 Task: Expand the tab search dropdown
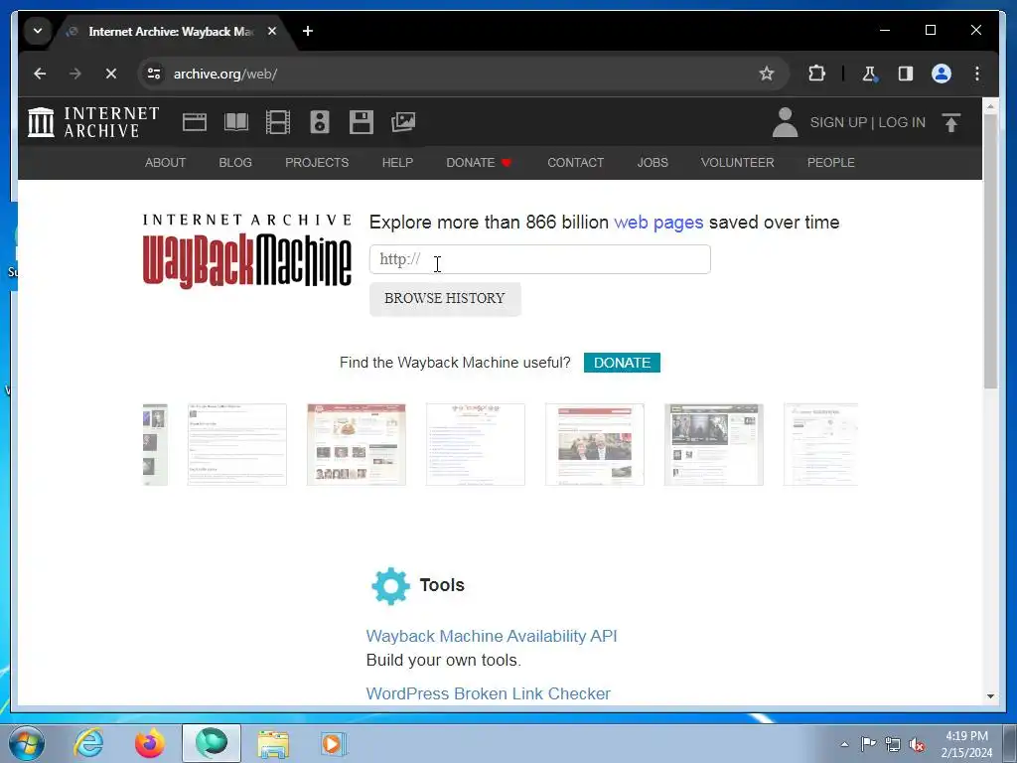[38, 31]
